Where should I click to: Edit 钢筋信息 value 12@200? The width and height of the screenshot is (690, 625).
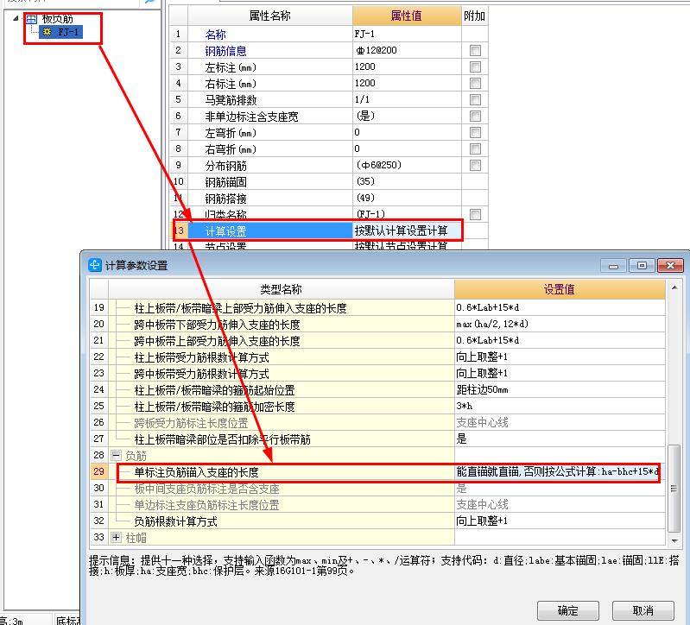(x=407, y=51)
